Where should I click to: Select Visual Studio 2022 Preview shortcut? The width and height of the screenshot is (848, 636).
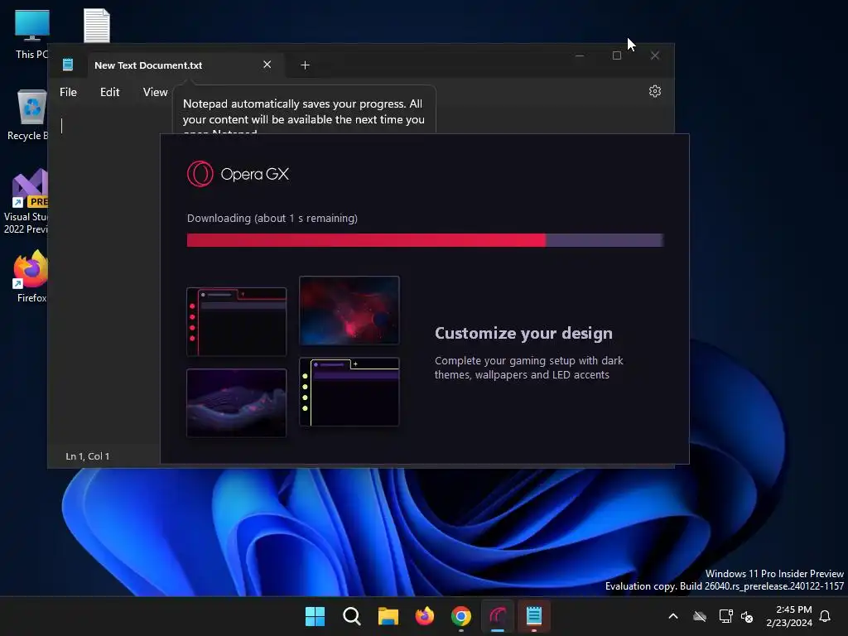(26, 201)
